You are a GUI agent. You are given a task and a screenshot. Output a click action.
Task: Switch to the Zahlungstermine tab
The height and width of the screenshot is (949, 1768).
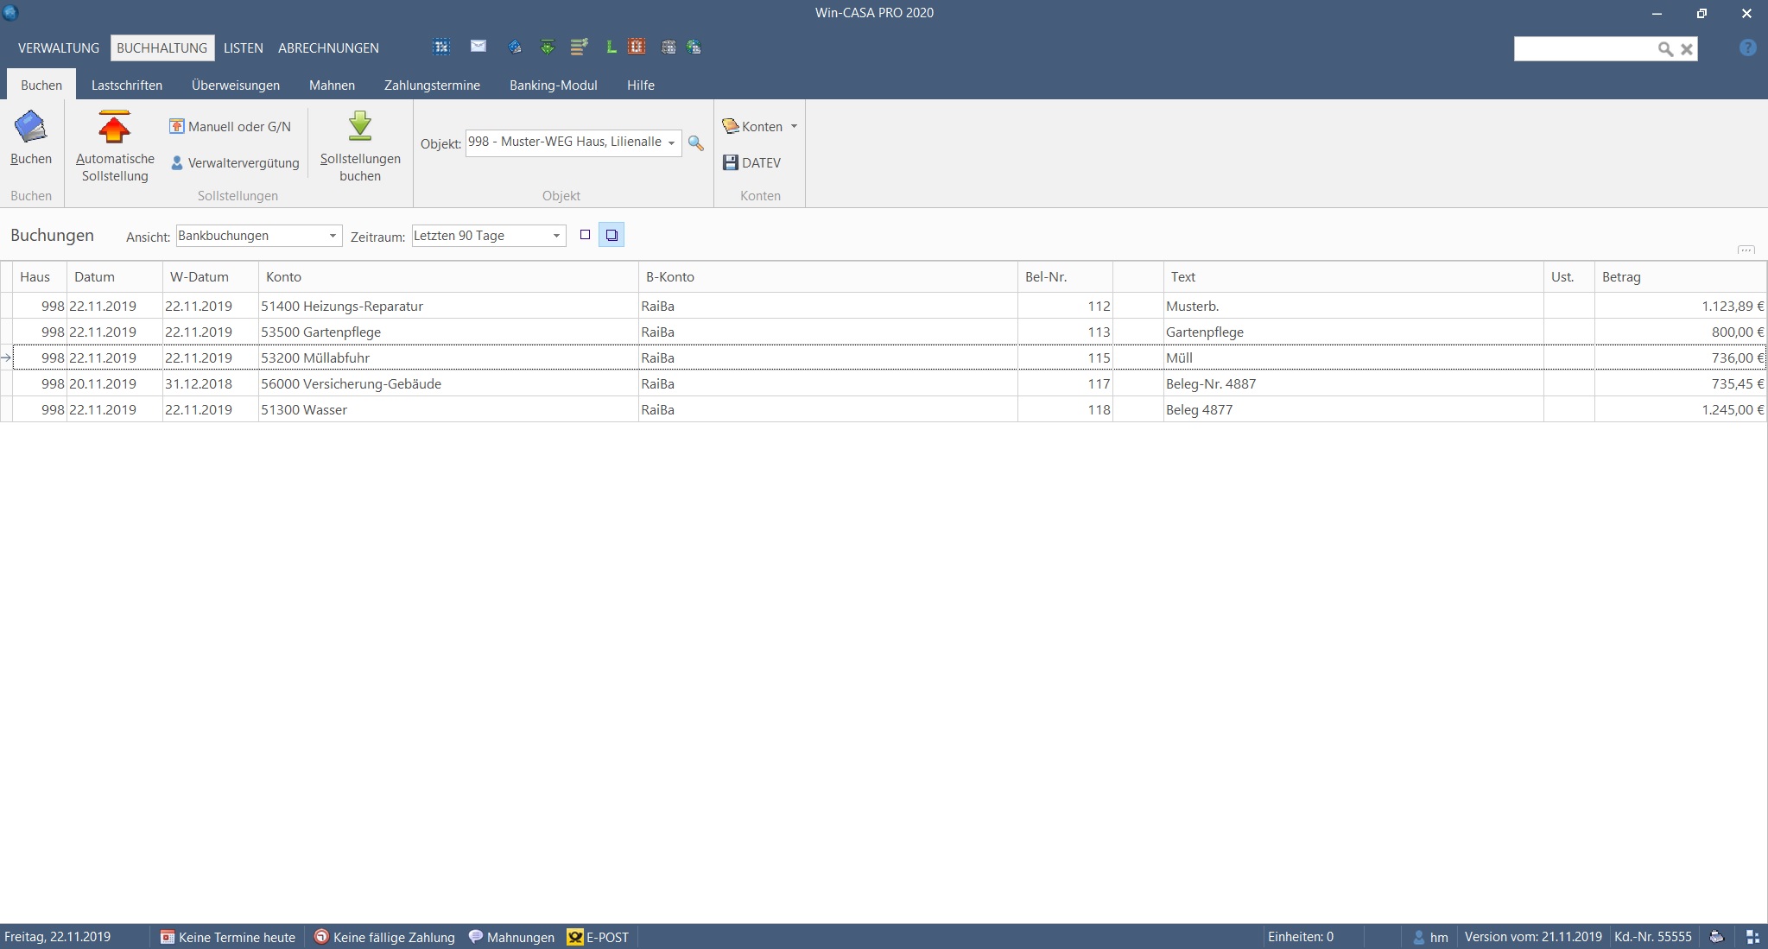432,85
